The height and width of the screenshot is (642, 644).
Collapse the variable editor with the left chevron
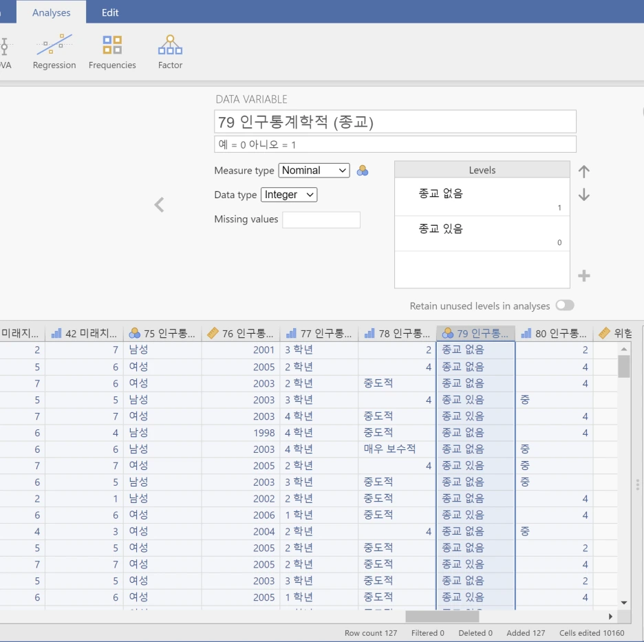pos(159,204)
